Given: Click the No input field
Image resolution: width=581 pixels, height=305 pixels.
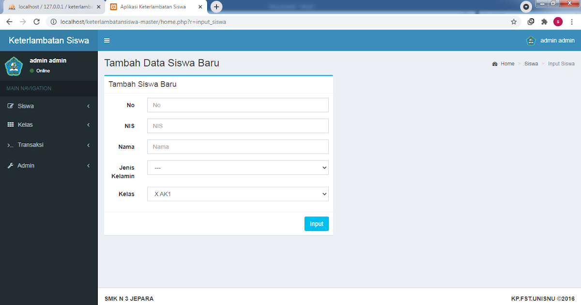Looking at the screenshot, I should pyautogui.click(x=238, y=105).
